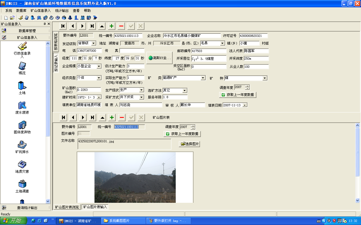
Task: Open the 土地调查 land survey icon
Action: point(22,184)
